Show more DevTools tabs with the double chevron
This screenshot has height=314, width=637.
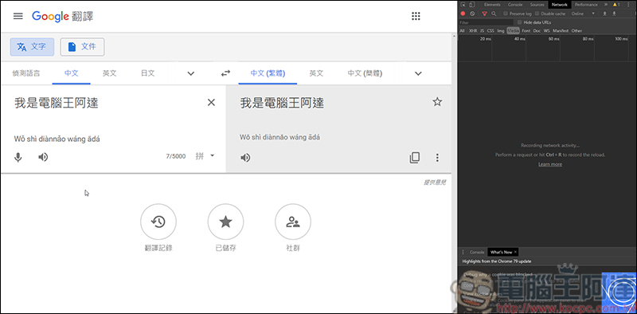606,5
